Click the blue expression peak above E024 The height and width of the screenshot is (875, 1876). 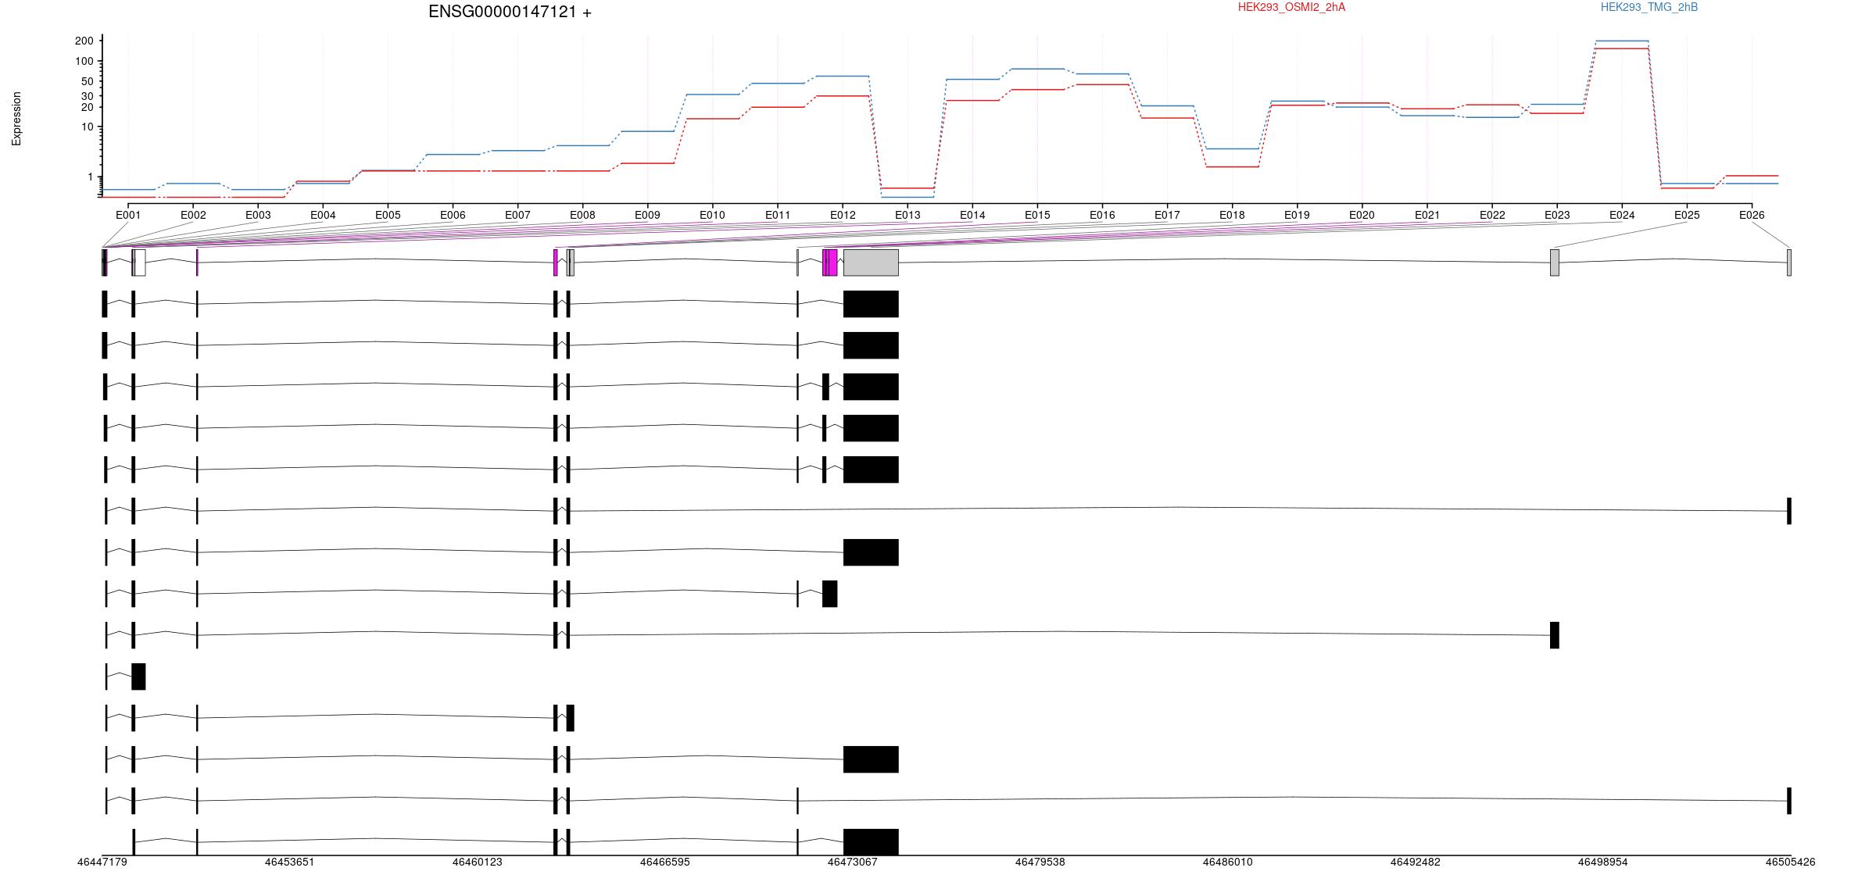click(x=1622, y=41)
